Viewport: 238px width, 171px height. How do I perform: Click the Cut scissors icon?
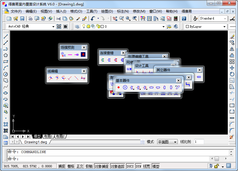point(58,19)
